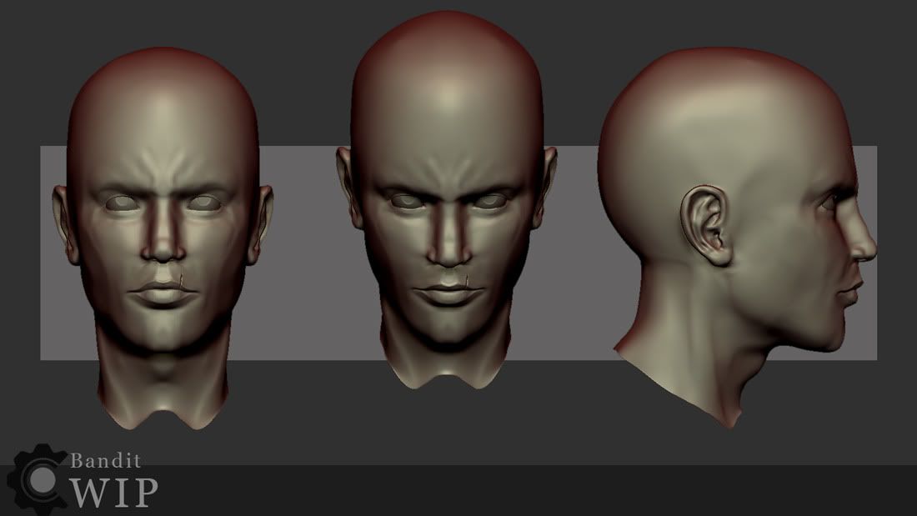Select the side profile head render
This screenshot has height=516, width=917.
(x=738, y=237)
